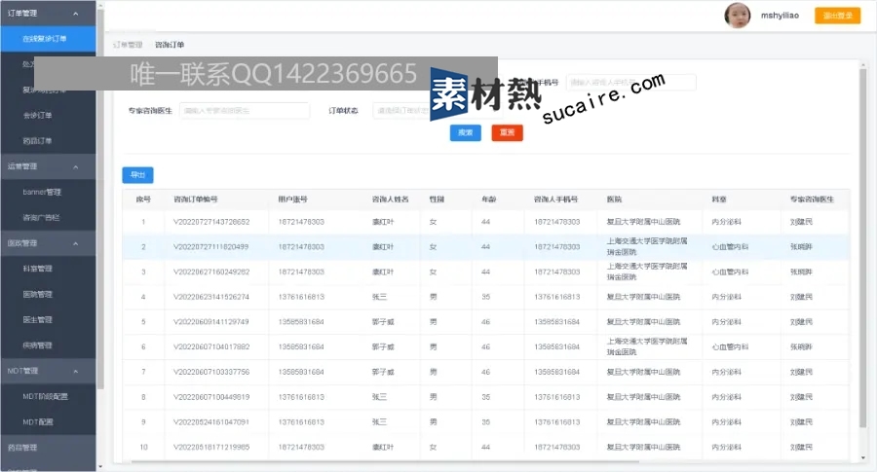The height and width of the screenshot is (472, 877).
Task: Click the 咨询人手机号 search field
Action: click(630, 83)
